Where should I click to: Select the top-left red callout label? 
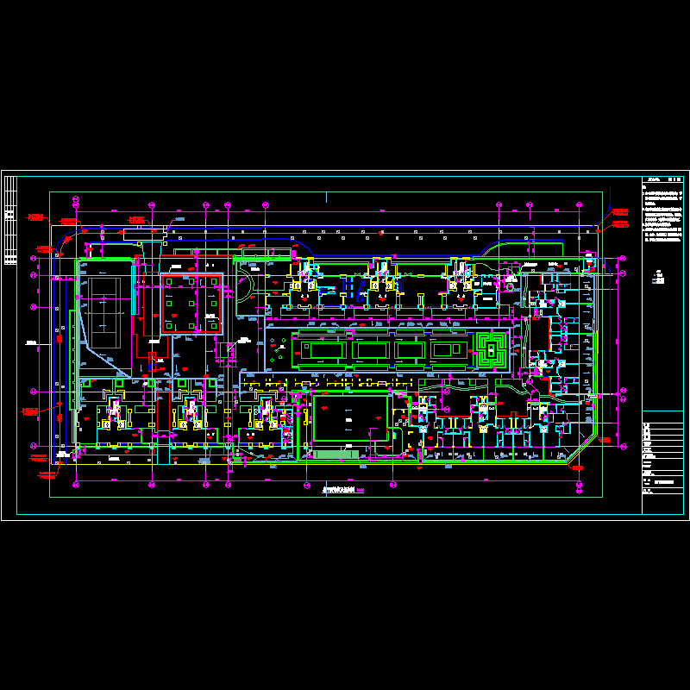point(34,216)
